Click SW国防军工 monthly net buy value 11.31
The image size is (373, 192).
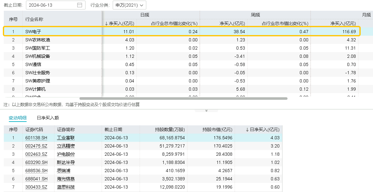click(x=351, y=48)
